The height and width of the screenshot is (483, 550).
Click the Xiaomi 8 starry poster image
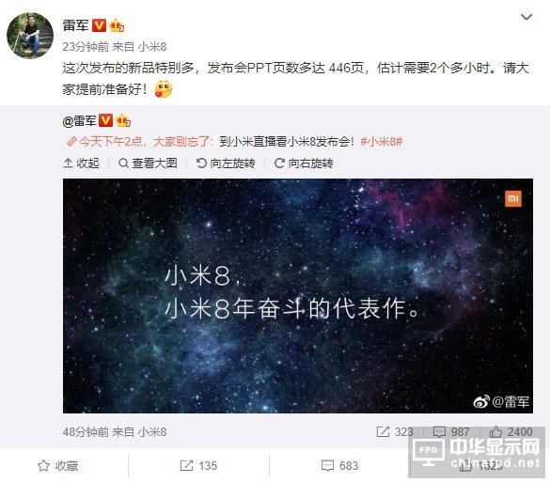pos(298,296)
